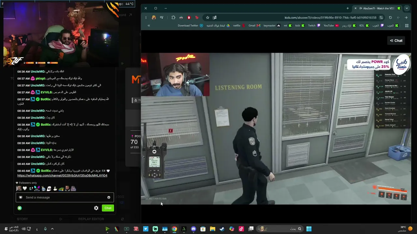Select the pepe frog emote
Image resolution: width=417 pixels, height=234 pixels.
coord(61,188)
